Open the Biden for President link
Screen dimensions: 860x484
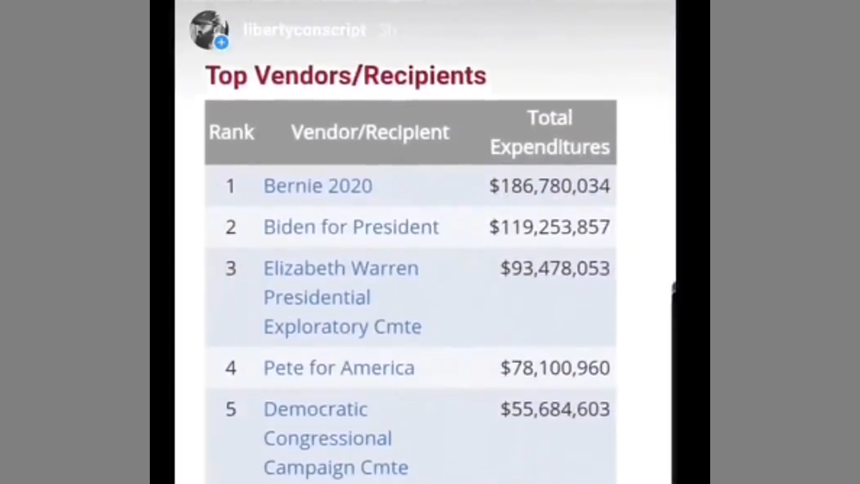click(351, 227)
